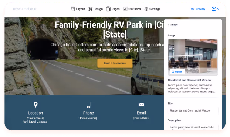
Task: Click the Description text area
Action: pyautogui.click(x=193, y=127)
